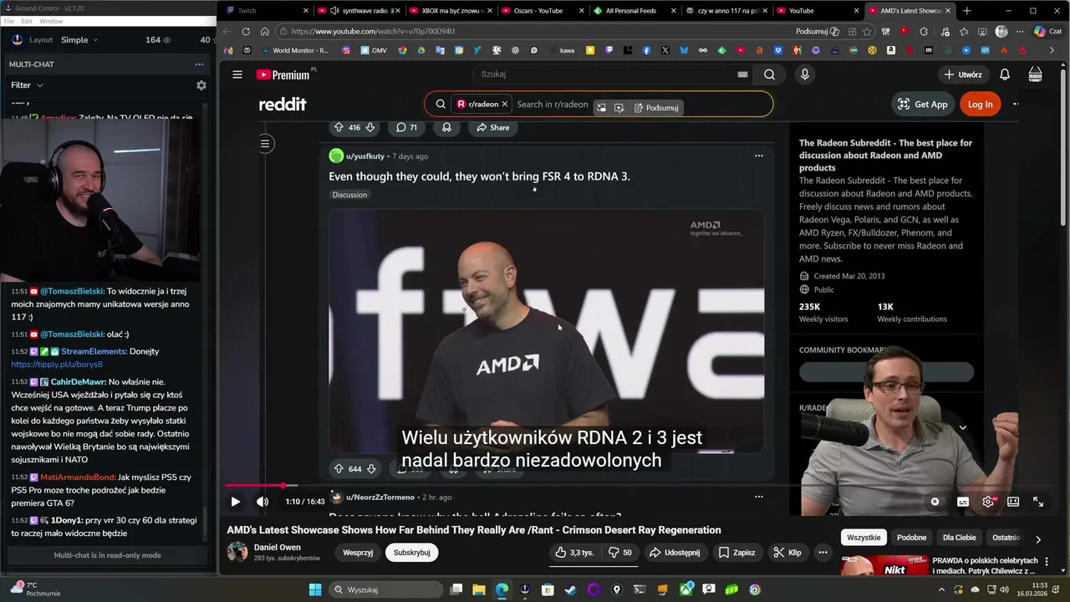Open the YouTube account avatar menu
This screenshot has width=1070, height=602.
tap(1035, 74)
